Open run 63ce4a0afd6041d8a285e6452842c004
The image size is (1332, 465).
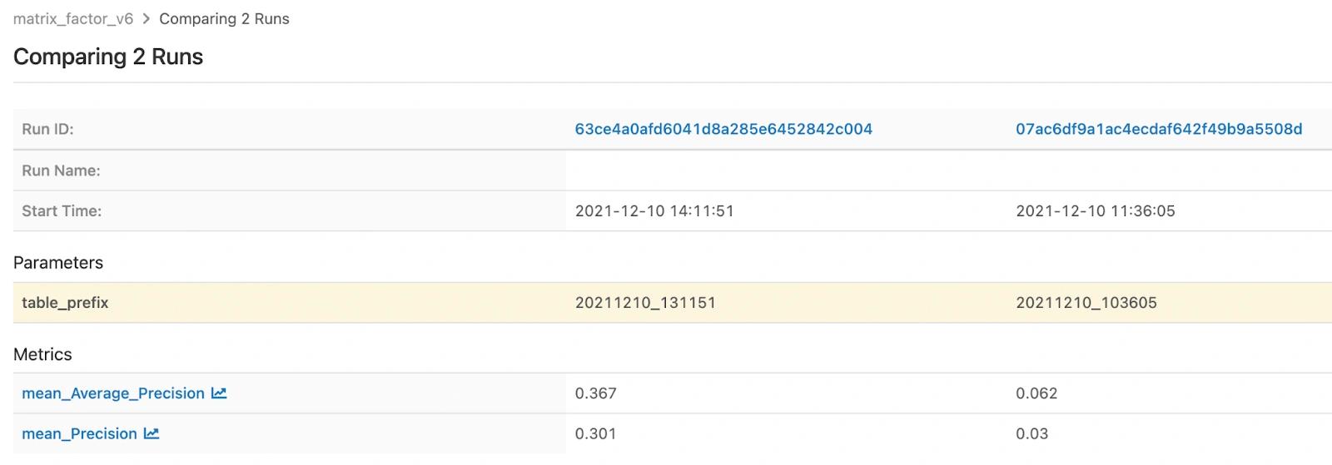tap(723, 129)
